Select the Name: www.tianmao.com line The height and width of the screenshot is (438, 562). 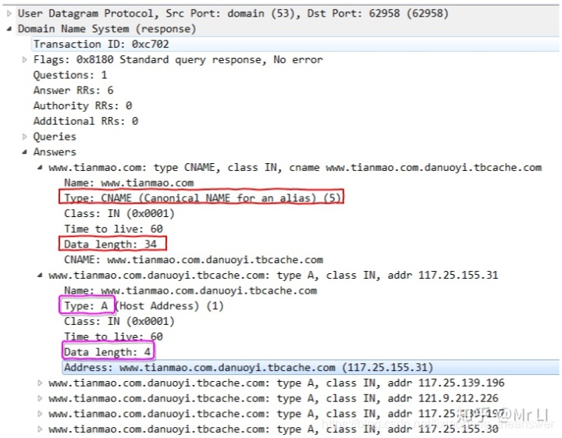[x=129, y=183]
